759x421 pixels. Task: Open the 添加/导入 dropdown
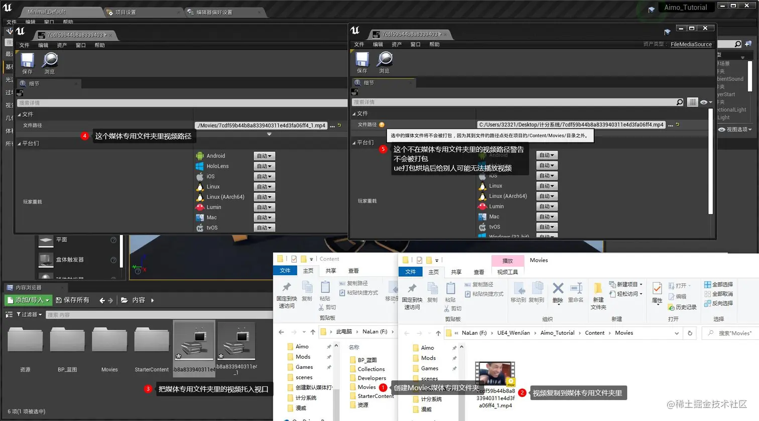pyautogui.click(x=28, y=300)
